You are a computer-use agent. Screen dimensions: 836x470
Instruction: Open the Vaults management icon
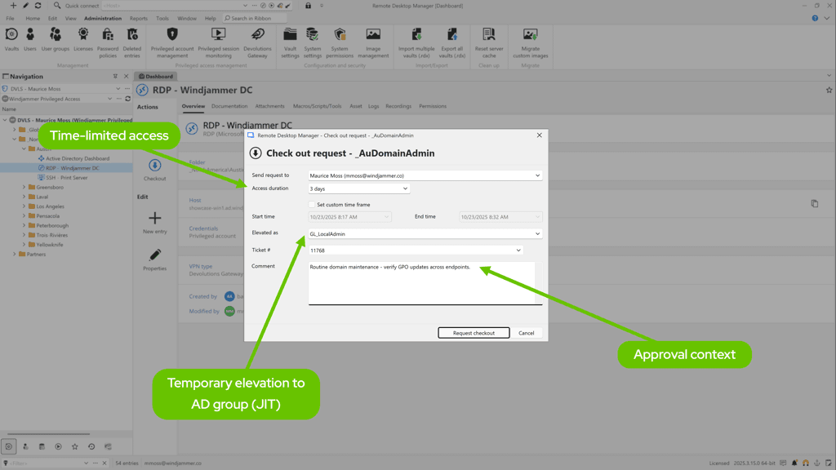pyautogui.click(x=11, y=40)
